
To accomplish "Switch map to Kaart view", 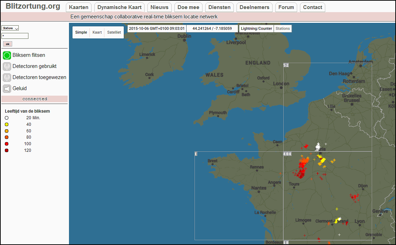I will click(97, 32).
